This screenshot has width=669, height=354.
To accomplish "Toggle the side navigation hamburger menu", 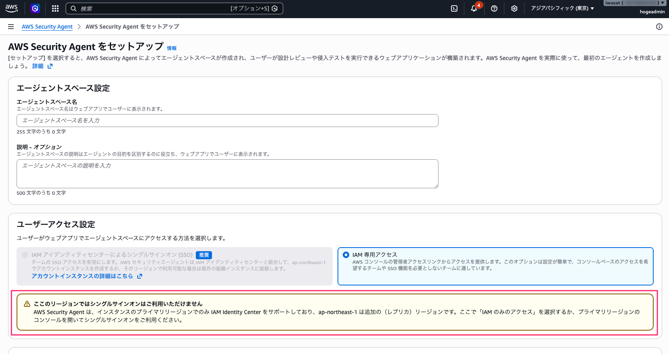I will [11, 27].
